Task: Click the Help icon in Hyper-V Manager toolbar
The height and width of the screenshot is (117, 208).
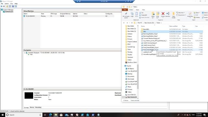Action: (13, 6)
